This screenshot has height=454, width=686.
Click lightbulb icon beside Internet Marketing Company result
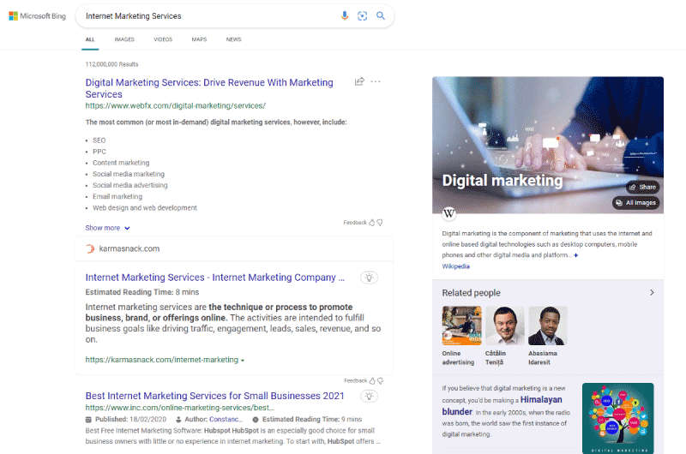click(x=370, y=278)
